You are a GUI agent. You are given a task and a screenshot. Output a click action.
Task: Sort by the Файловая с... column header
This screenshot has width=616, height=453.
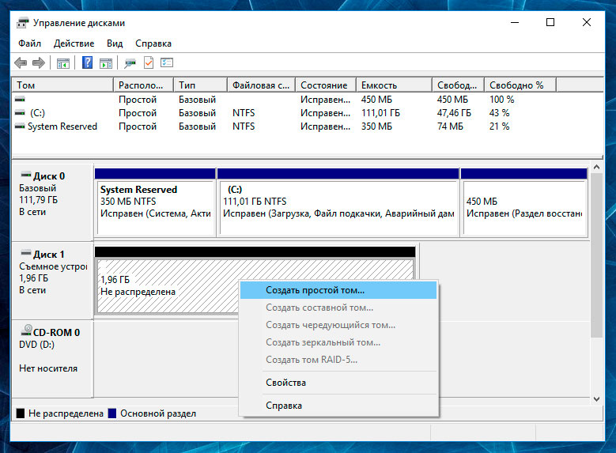[261, 85]
